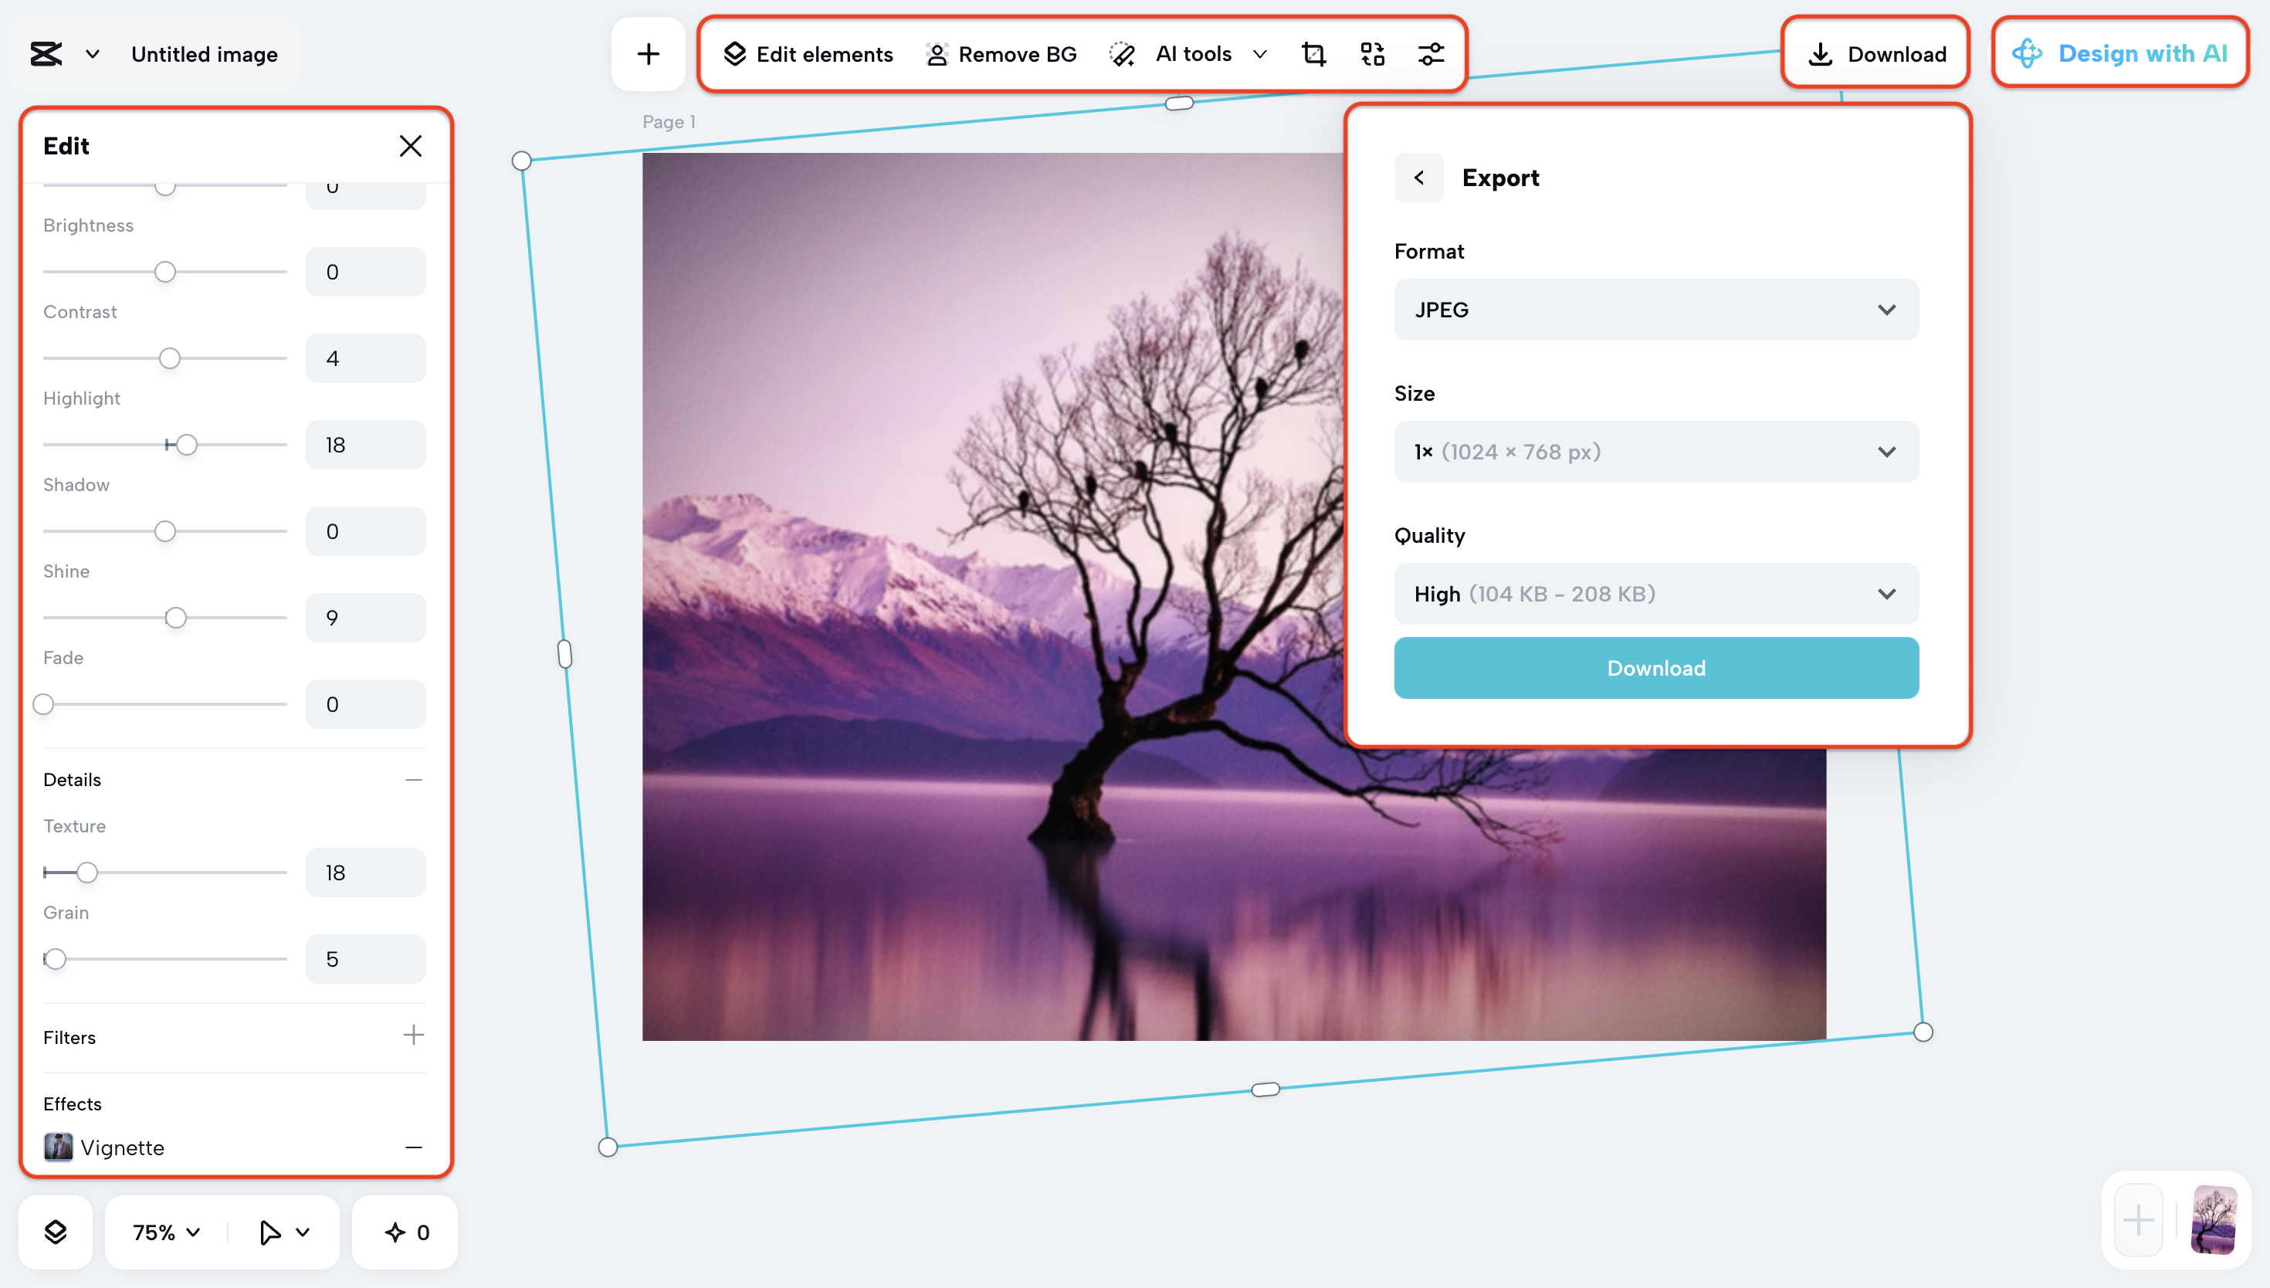This screenshot has height=1288, width=2270.
Task: Click the CapCut logo icon
Action: 46,54
